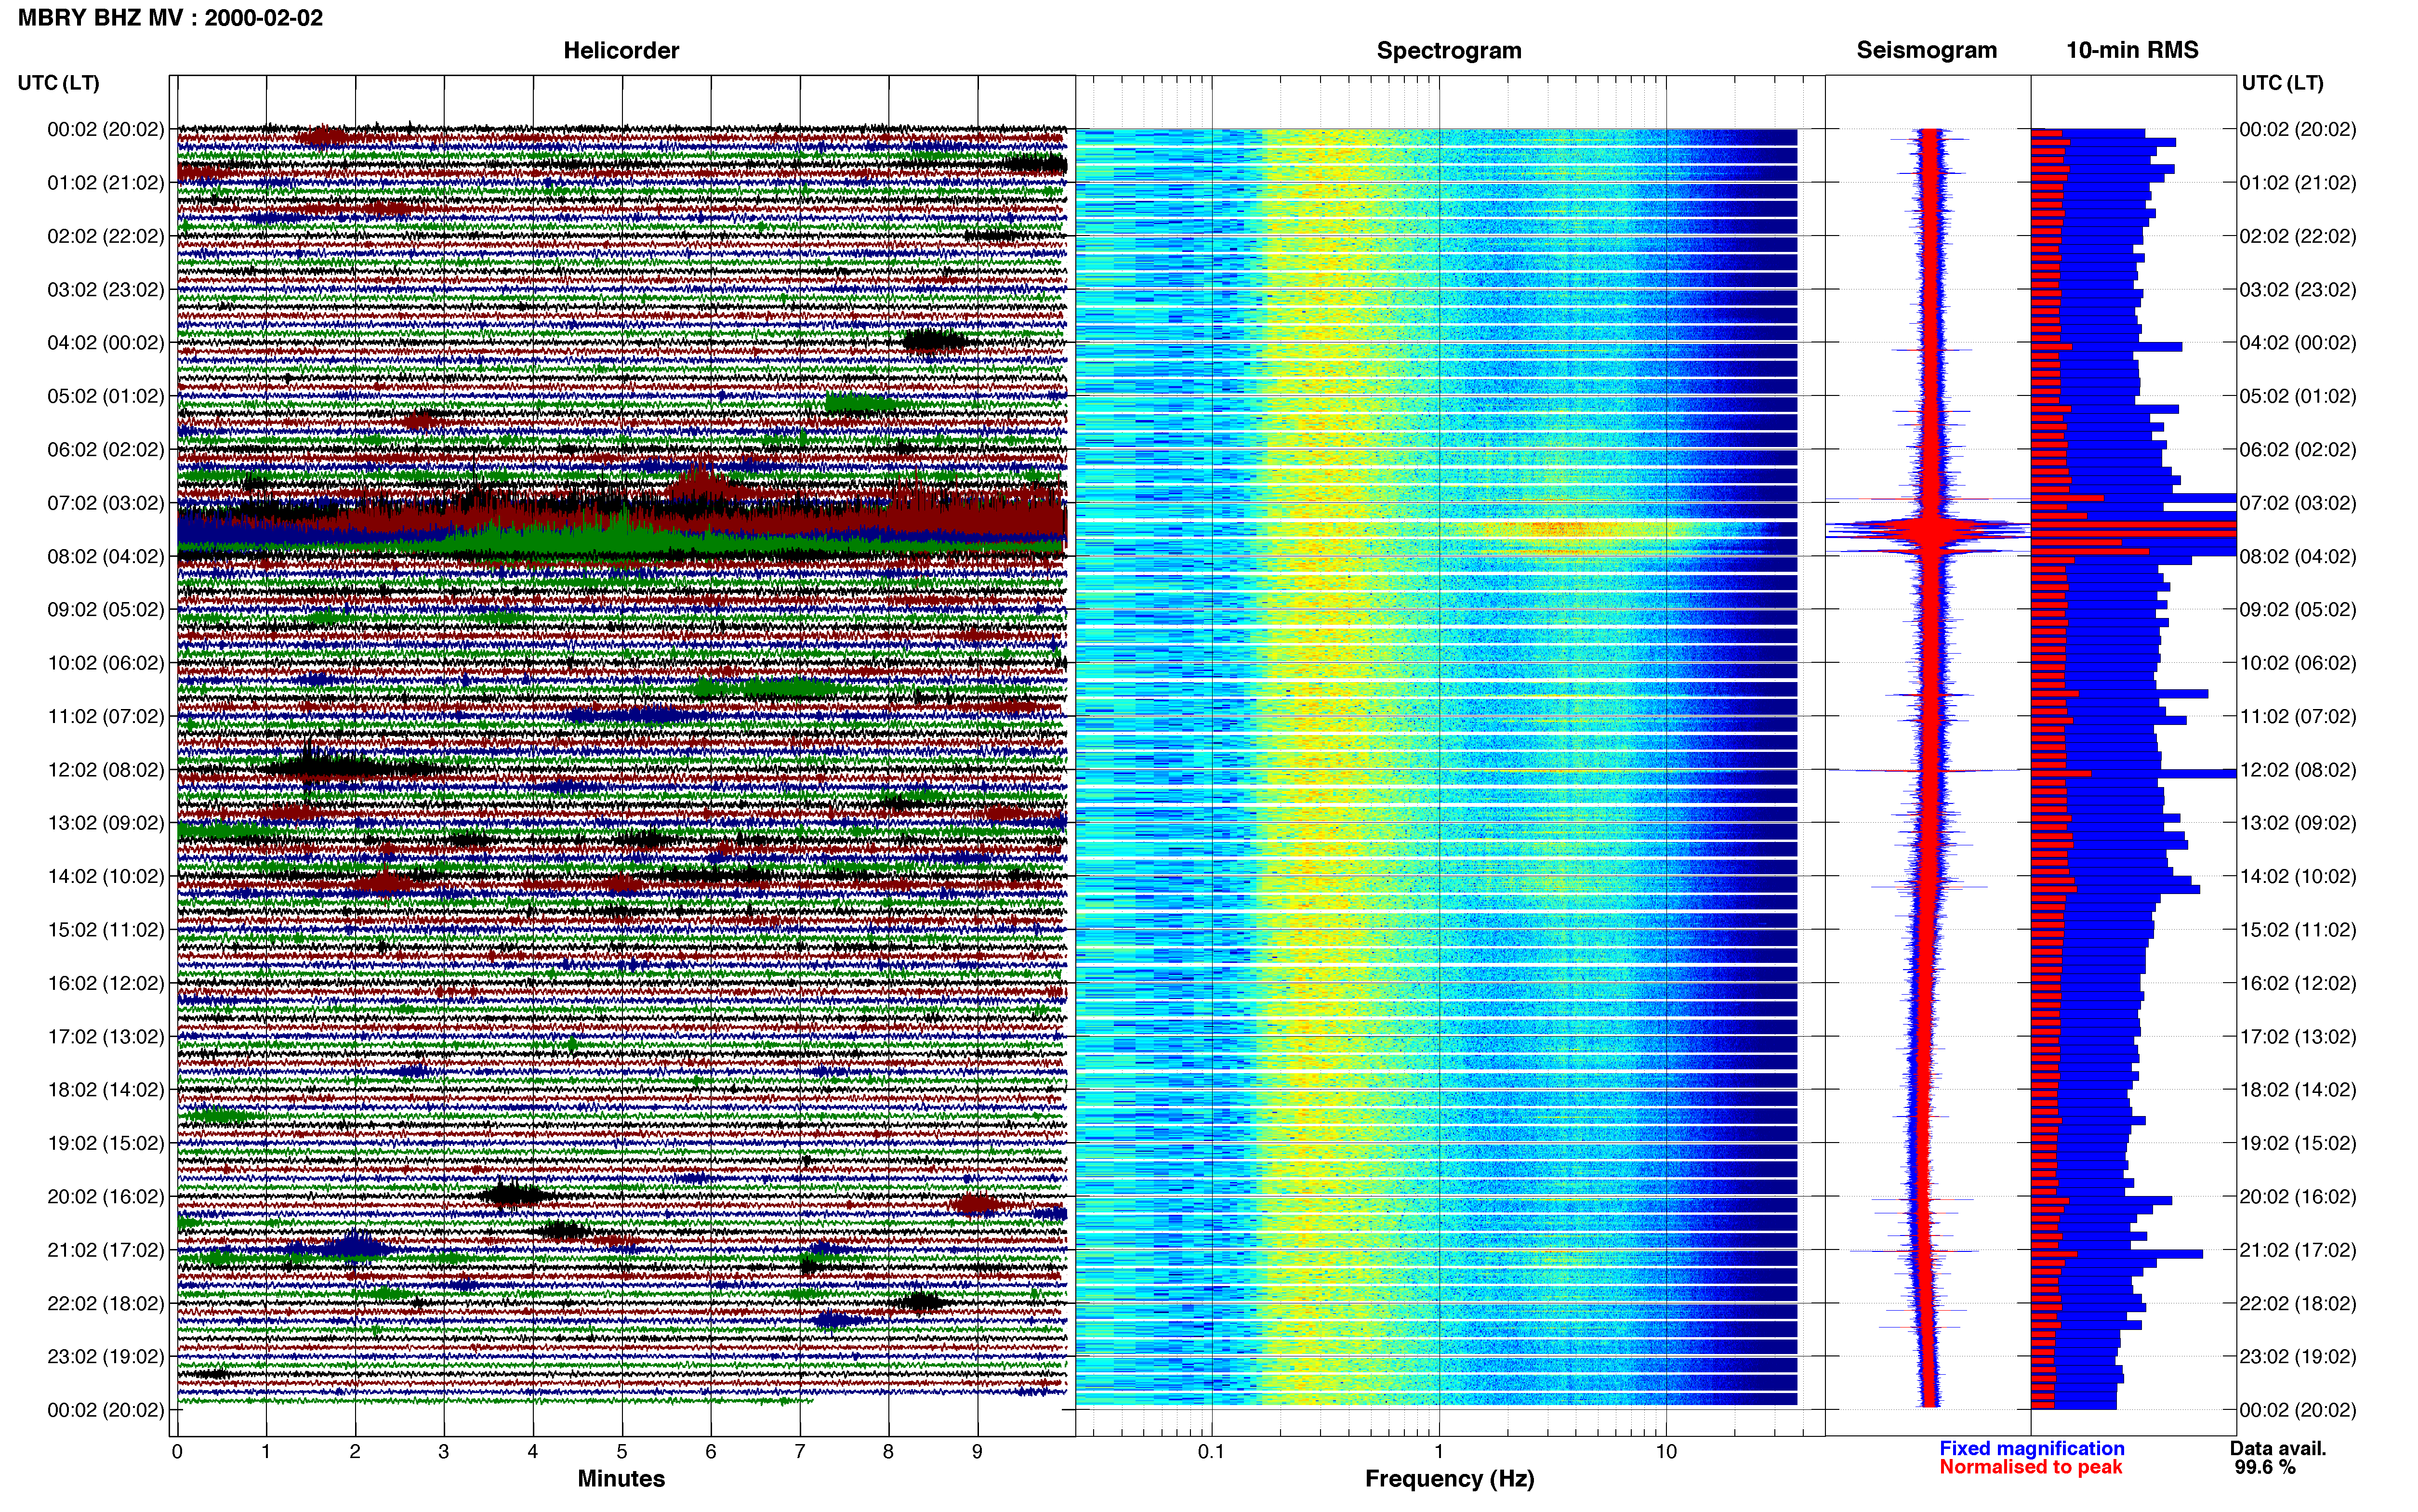This screenshot has height=1512, width=2418.
Task: Click the '99.6 %' data availability value
Action: coord(2265,1467)
